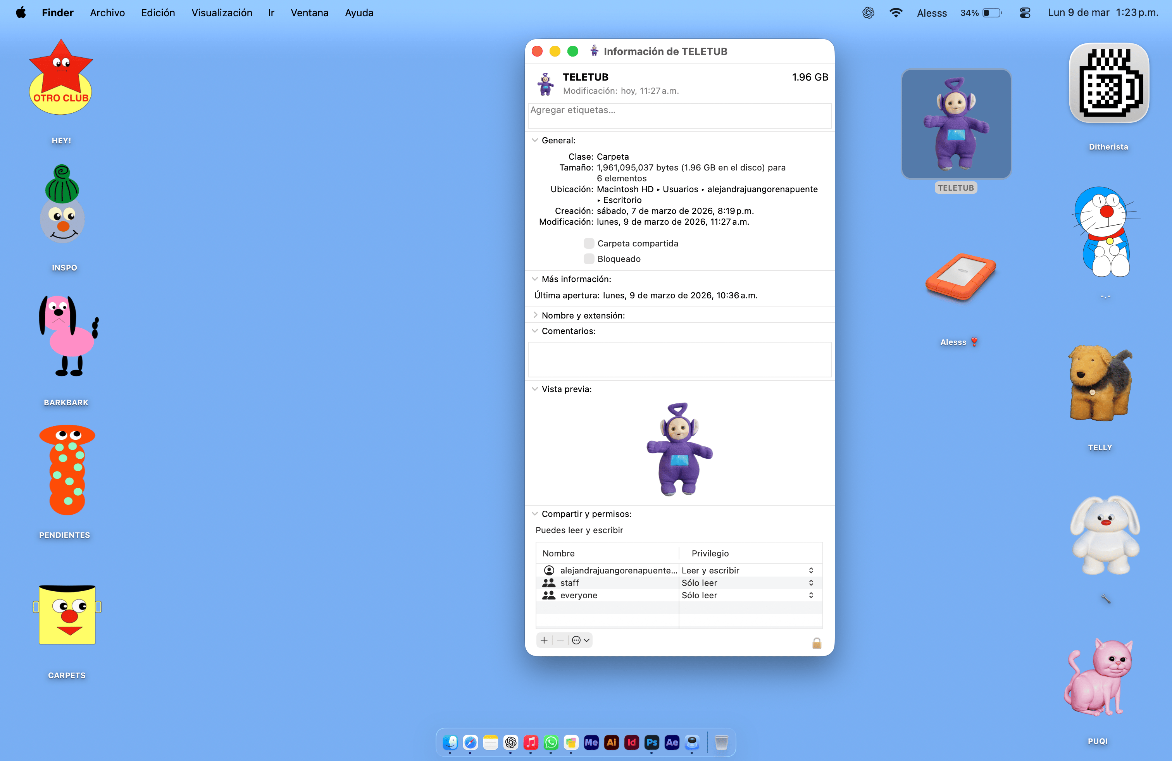Open Control Center from menu bar
The height and width of the screenshot is (761, 1172).
pyautogui.click(x=1025, y=13)
